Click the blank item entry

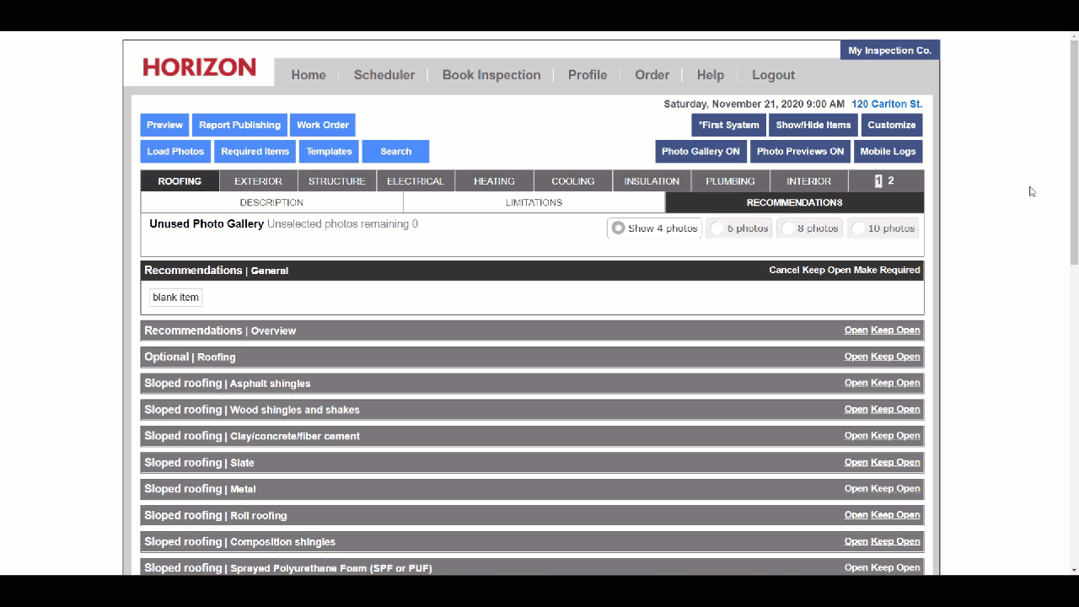[176, 298]
